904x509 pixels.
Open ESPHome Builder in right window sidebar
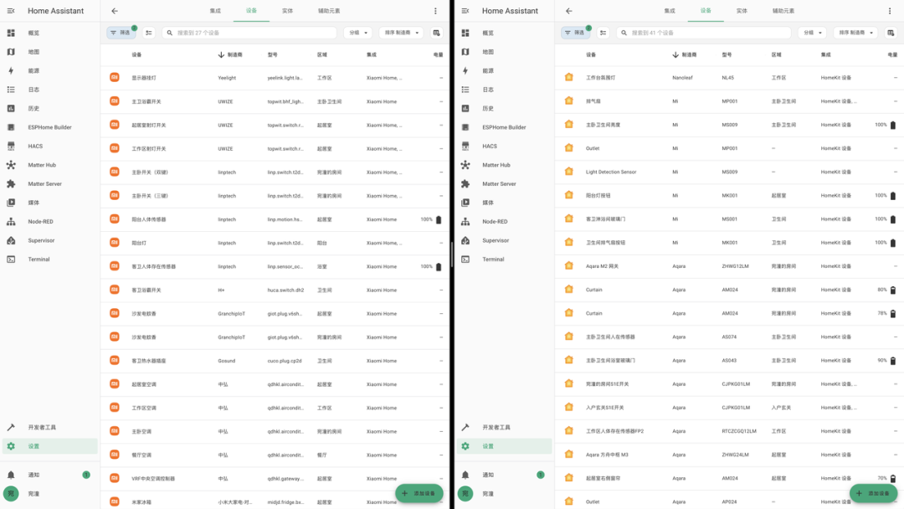pyautogui.click(x=504, y=127)
